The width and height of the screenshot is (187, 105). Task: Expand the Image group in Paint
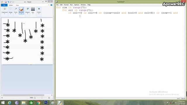click(11, 11)
